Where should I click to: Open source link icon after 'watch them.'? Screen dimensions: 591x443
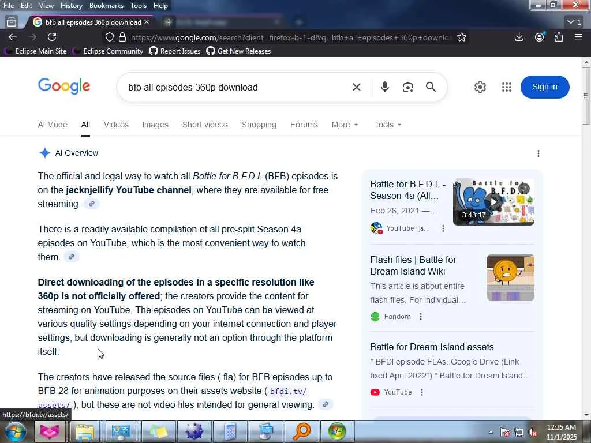click(x=71, y=257)
